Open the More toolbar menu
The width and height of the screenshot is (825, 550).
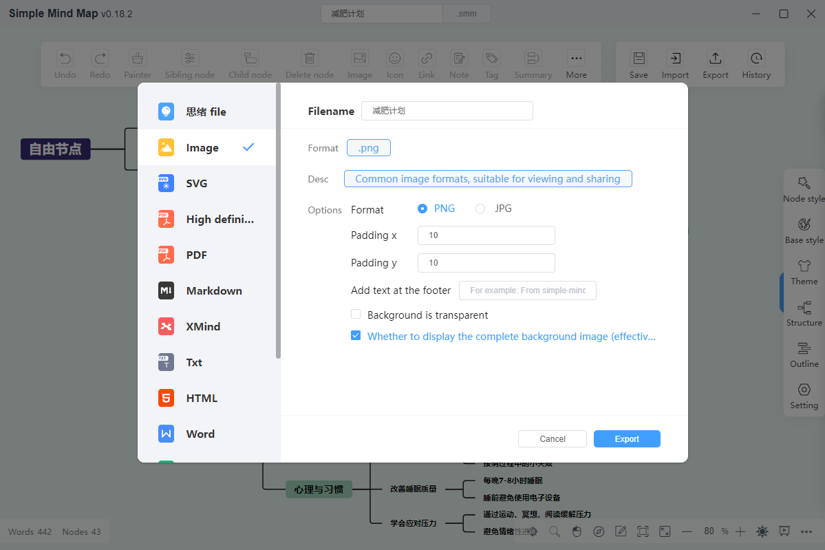pos(576,64)
